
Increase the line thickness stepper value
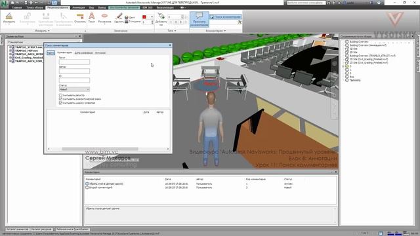152,21
